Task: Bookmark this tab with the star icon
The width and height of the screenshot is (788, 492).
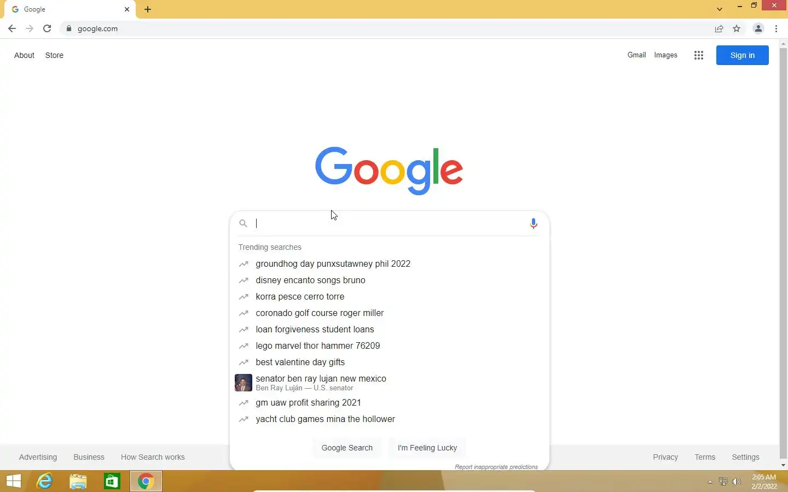Action: point(737,28)
